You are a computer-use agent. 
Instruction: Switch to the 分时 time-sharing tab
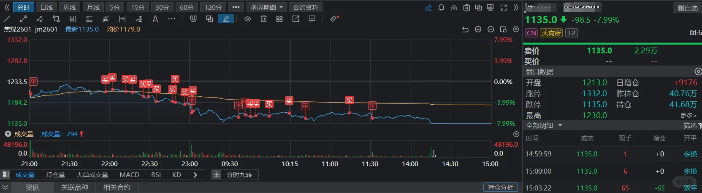click(x=23, y=8)
